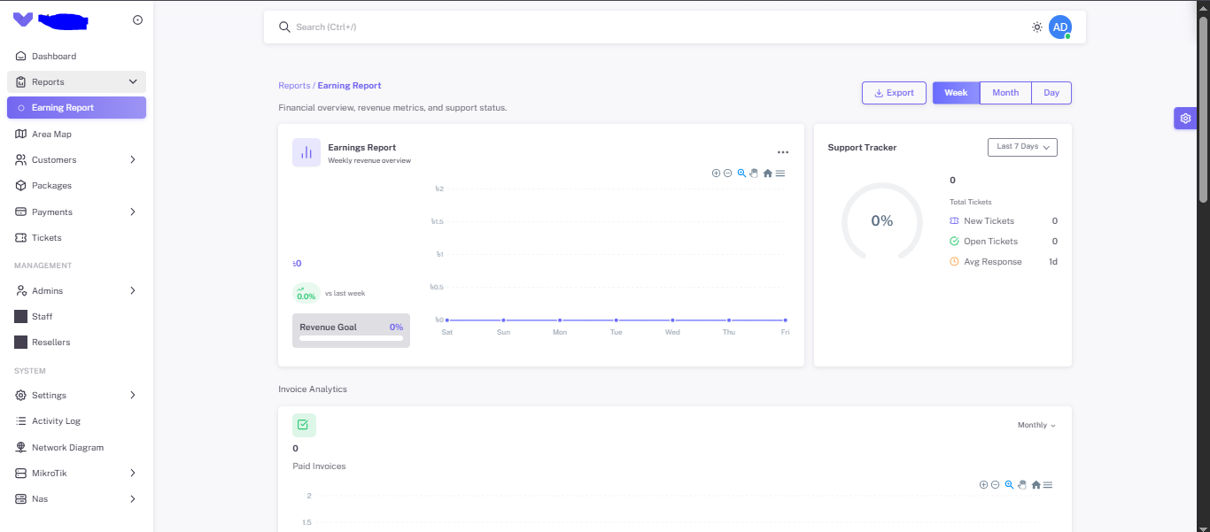Screen dimensions: 1210x532
Task: Toggle sidebar pin circle next to logo
Action: point(137,20)
